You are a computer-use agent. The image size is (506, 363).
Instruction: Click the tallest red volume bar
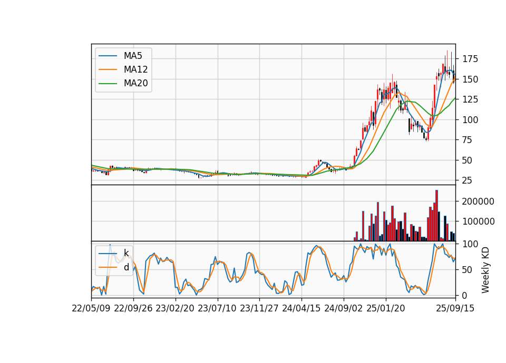click(x=436, y=216)
